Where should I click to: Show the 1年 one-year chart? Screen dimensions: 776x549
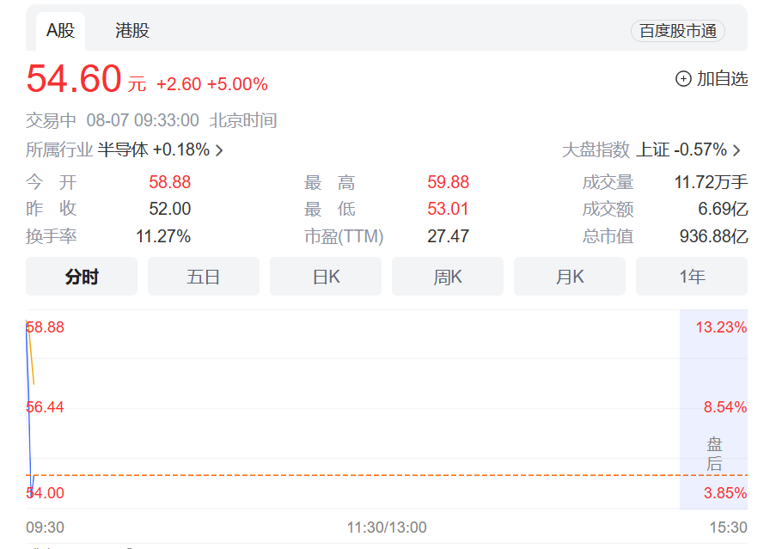pos(692,277)
